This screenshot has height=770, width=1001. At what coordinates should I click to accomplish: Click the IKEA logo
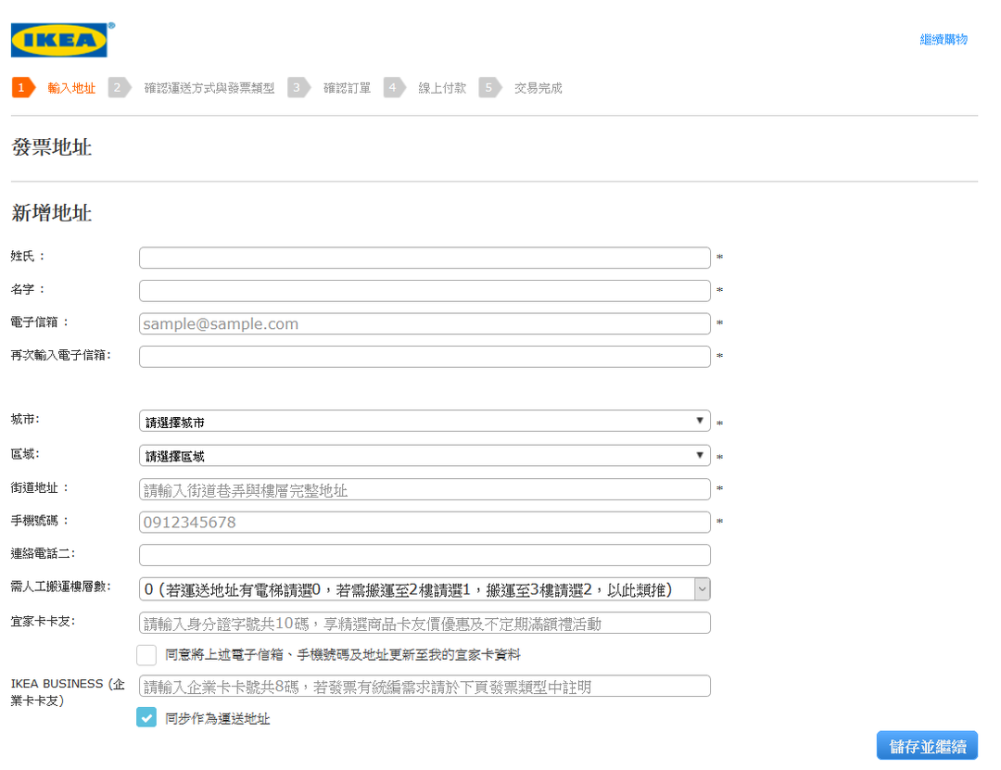[x=59, y=40]
